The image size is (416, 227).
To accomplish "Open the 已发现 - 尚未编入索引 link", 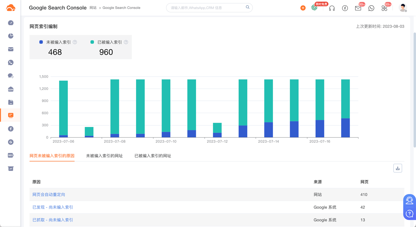I will [x=53, y=207].
